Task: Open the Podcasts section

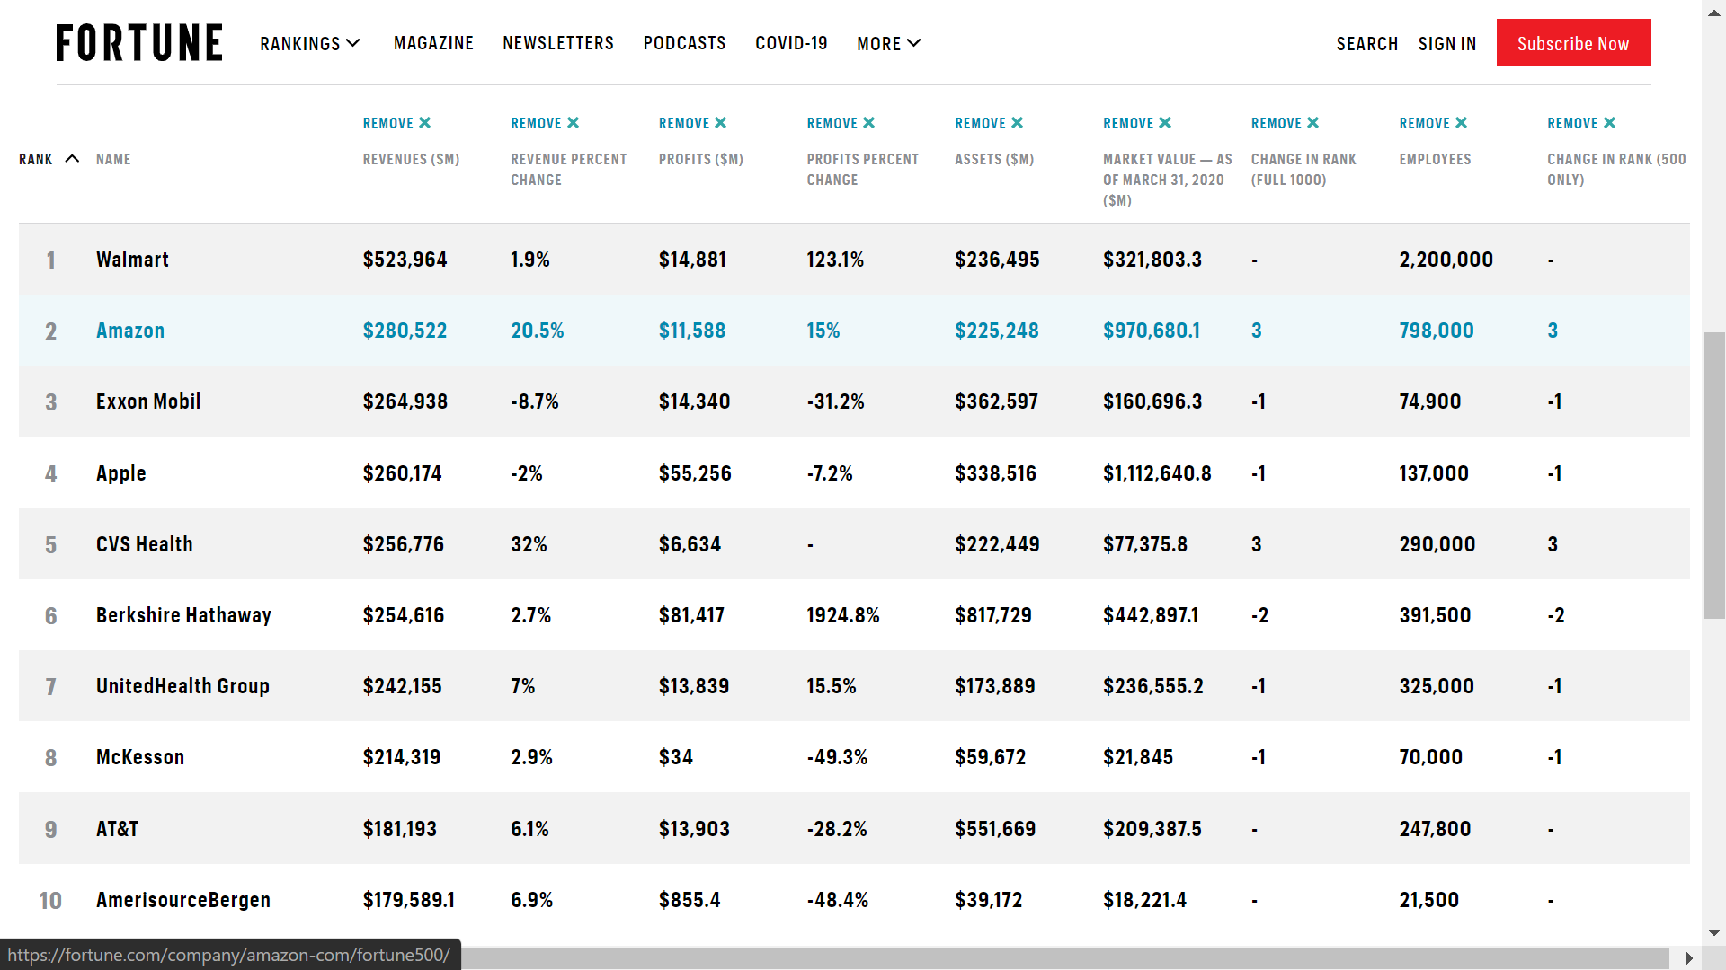Action: 684,43
